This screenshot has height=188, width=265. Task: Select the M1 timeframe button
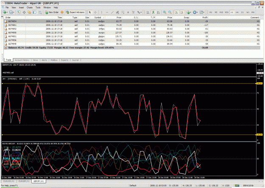211,12
